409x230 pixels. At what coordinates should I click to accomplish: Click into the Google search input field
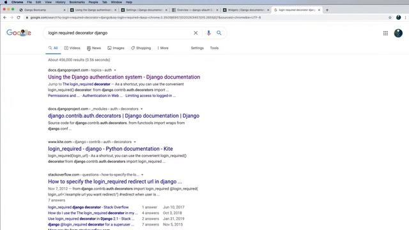(x=119, y=33)
